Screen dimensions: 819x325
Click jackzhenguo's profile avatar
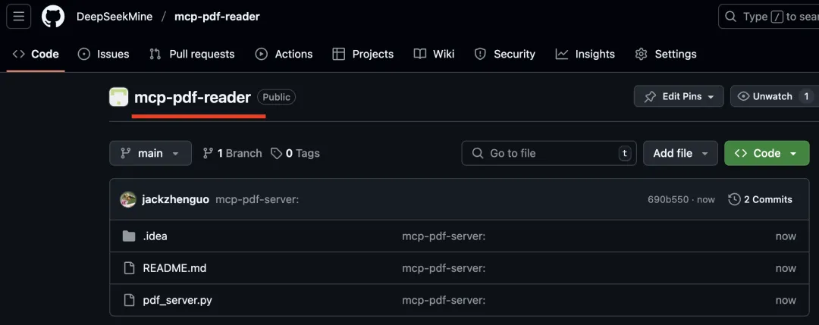click(128, 199)
